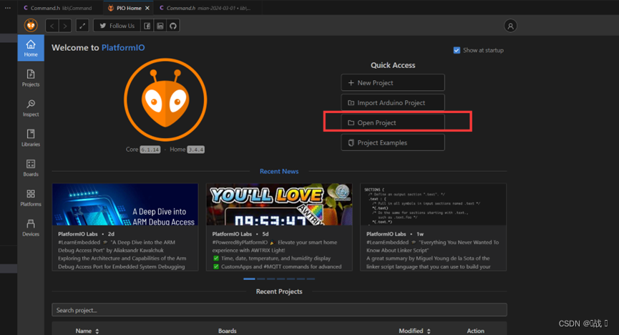Image resolution: width=619 pixels, height=335 pixels.
Task: Click the #PoweredByPlatformIO AWTRIX news text
Action: (x=277, y=254)
